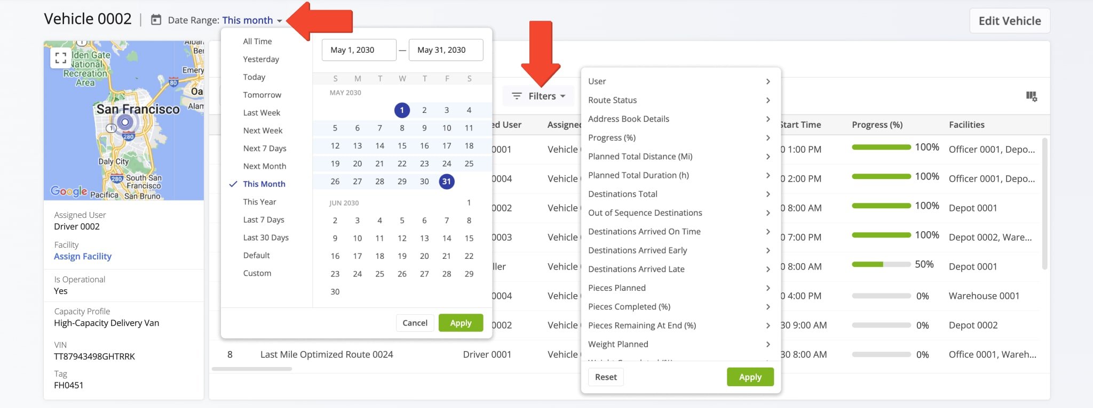
Task: Expand Destinations Arrived On Time filter
Action: (x=679, y=232)
